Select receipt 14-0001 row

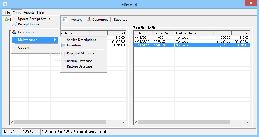click(x=191, y=38)
